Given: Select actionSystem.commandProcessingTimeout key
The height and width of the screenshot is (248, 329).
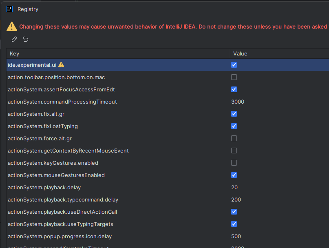Looking at the screenshot, I should point(62,102).
